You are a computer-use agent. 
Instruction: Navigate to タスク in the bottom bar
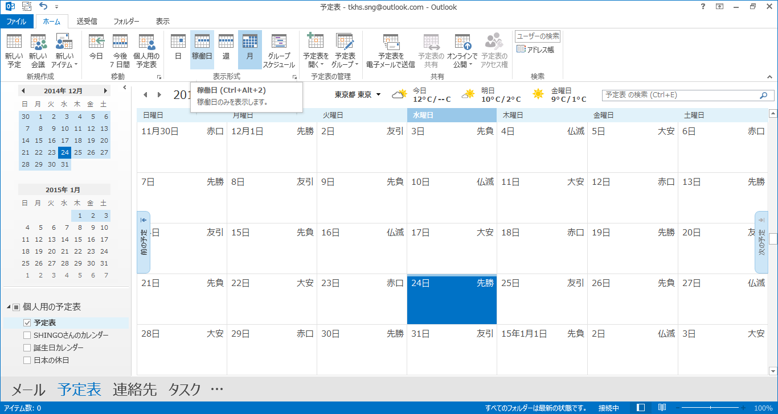[185, 390]
